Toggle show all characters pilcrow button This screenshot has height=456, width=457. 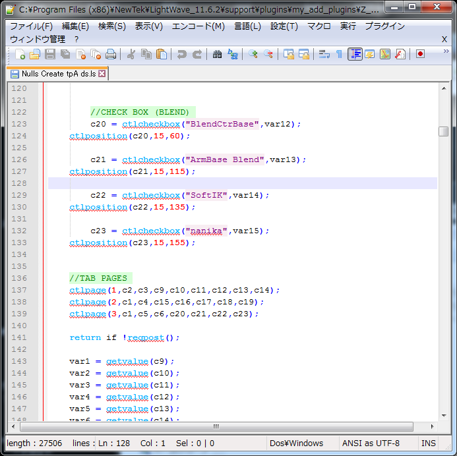pos(339,54)
